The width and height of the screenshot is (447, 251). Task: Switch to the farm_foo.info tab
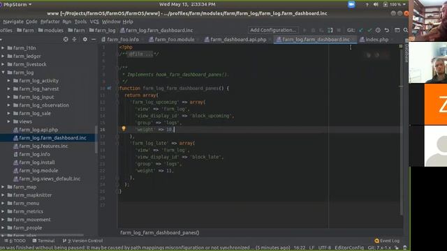tap(120, 40)
